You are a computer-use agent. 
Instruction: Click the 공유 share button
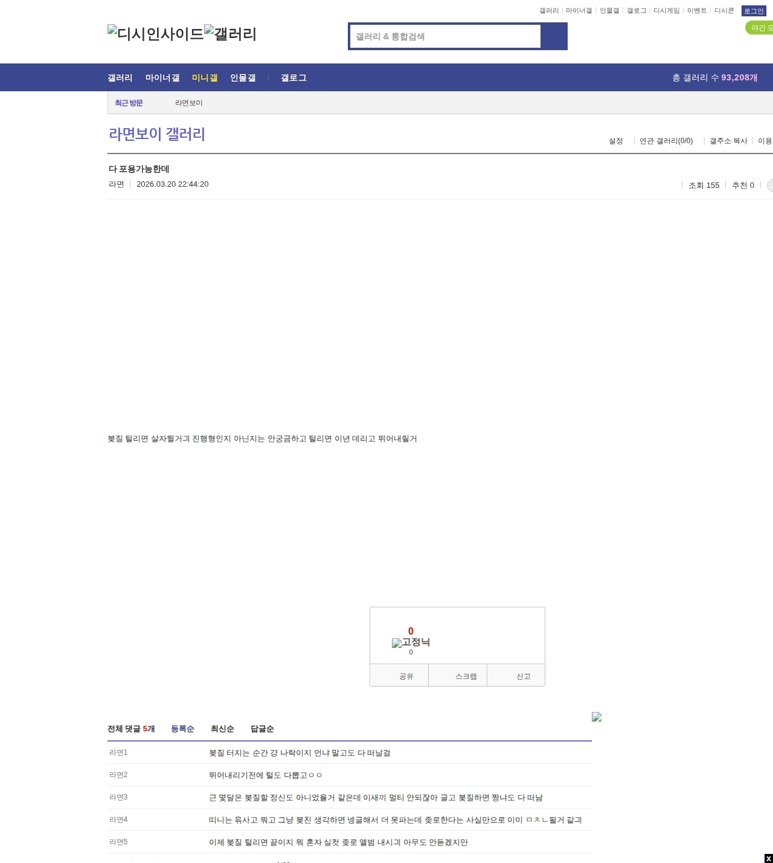pyautogui.click(x=399, y=676)
